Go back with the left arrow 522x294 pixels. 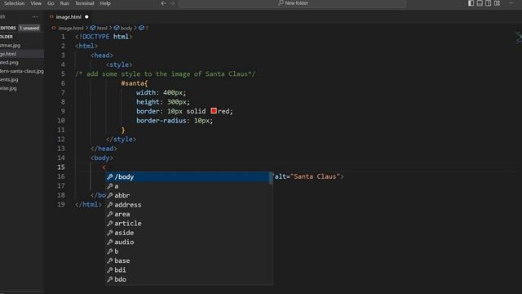(x=163, y=3)
